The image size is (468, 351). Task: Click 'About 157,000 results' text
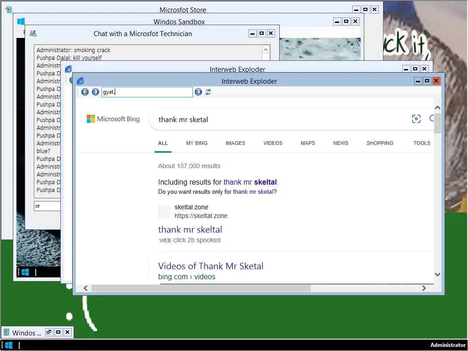[x=189, y=166]
